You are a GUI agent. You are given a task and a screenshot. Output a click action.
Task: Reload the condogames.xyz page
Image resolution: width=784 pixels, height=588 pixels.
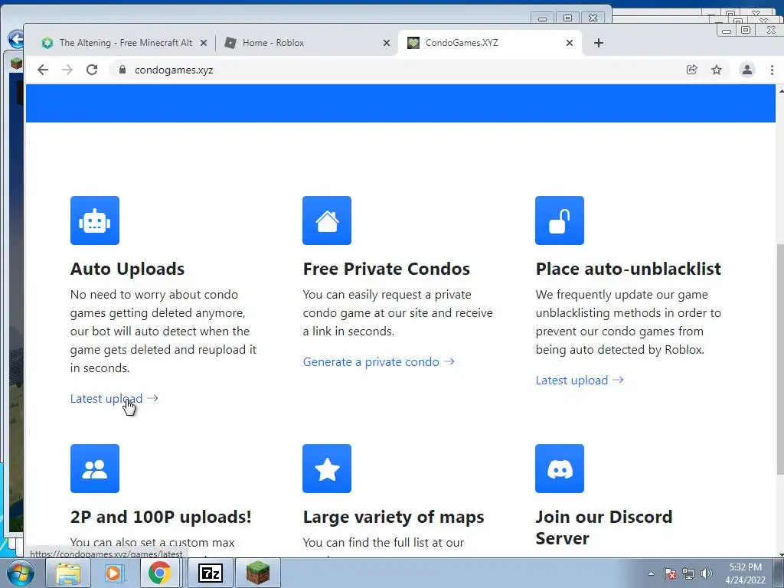(x=92, y=70)
